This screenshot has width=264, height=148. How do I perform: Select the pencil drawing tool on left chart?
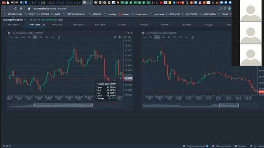115,37
